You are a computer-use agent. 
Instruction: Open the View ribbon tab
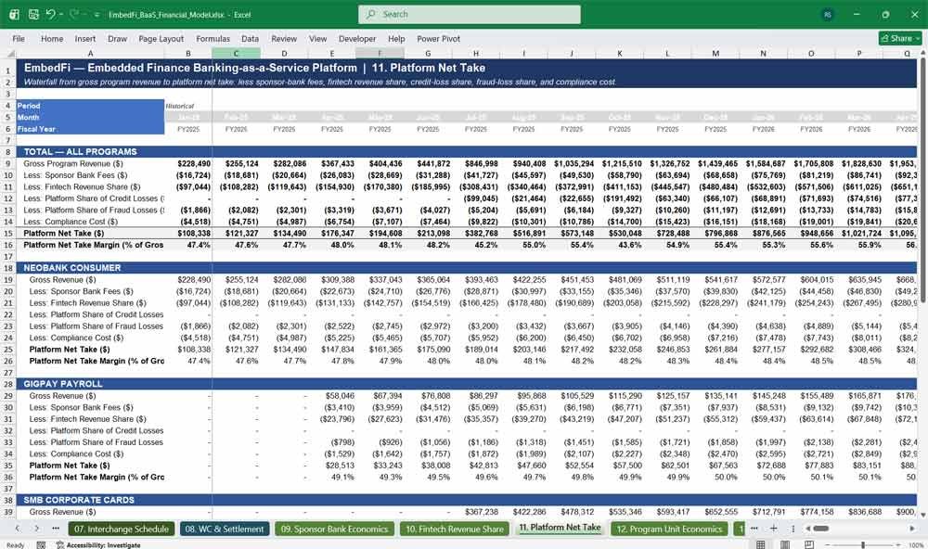(x=317, y=38)
